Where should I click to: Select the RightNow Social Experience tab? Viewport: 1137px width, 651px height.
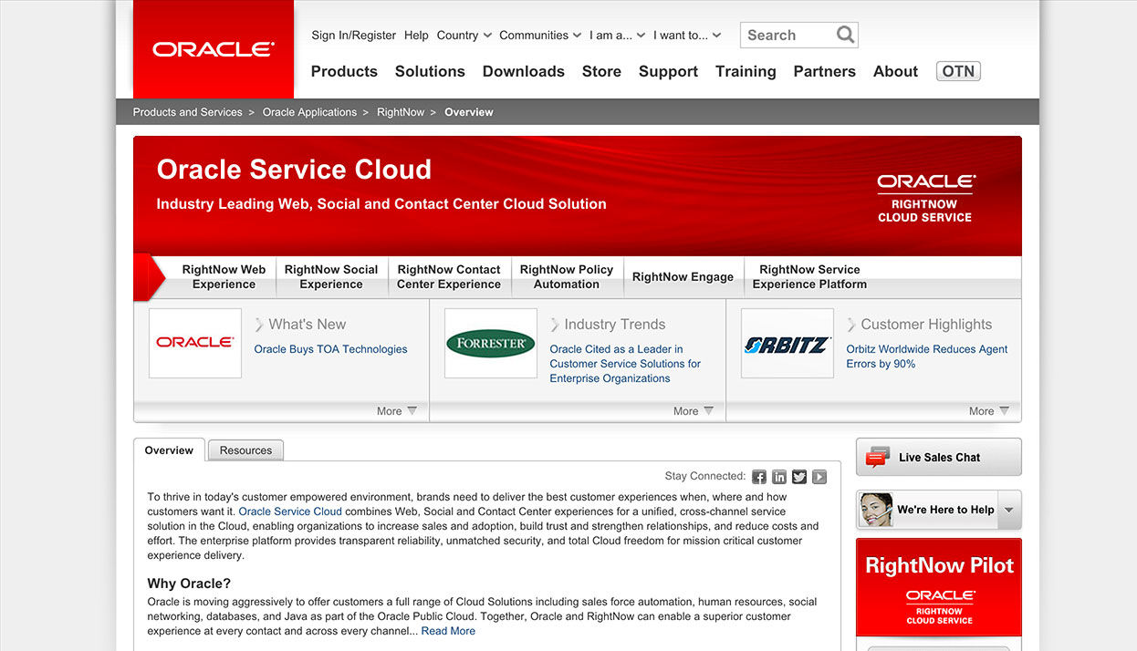(330, 276)
